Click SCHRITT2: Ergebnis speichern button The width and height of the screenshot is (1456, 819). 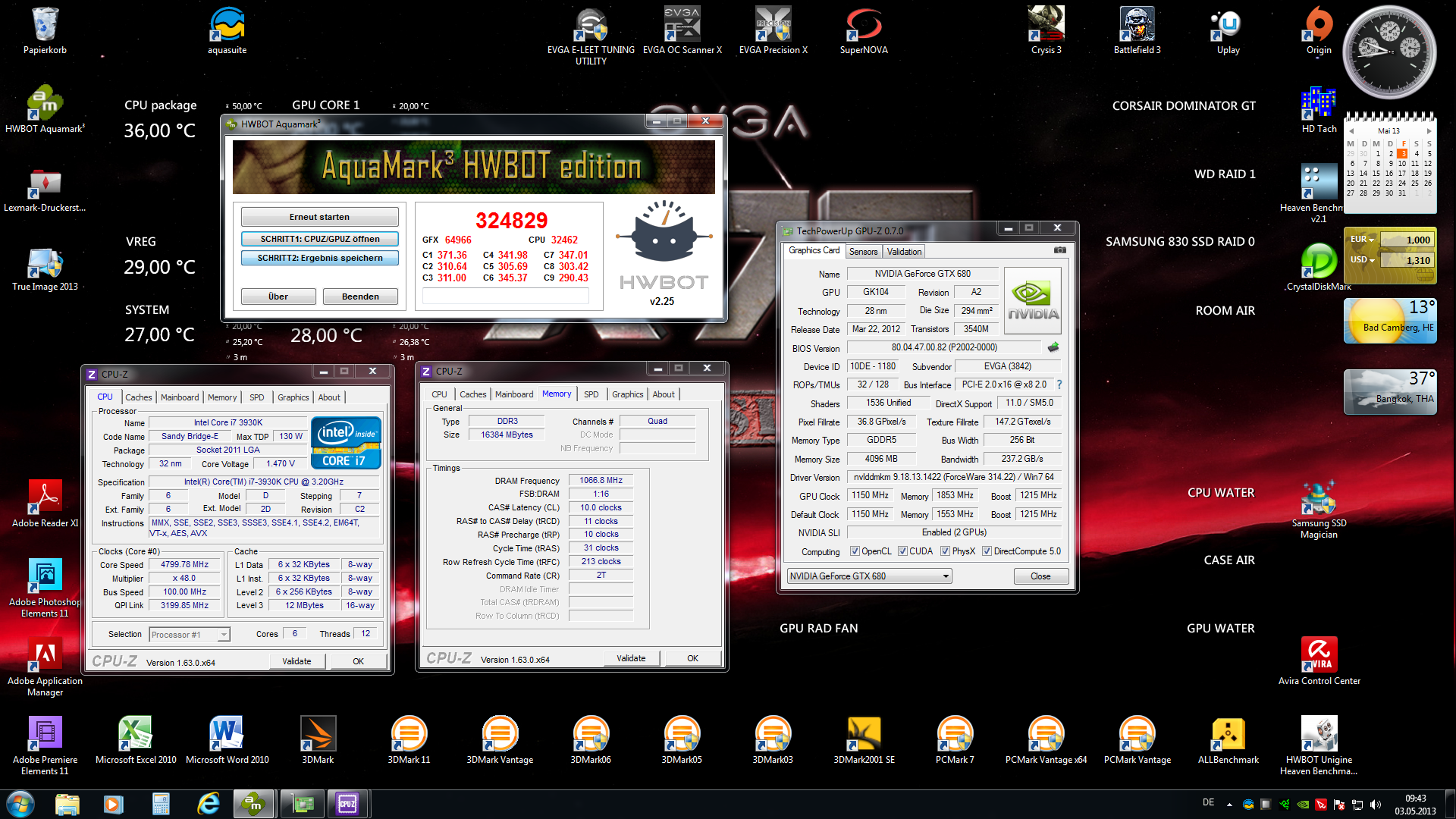(x=319, y=258)
